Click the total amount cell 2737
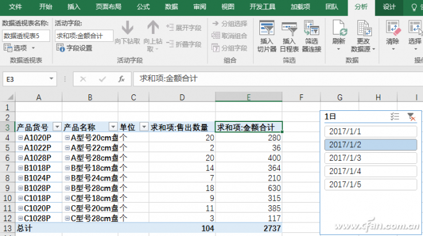The width and height of the screenshot is (423, 236). (249, 228)
